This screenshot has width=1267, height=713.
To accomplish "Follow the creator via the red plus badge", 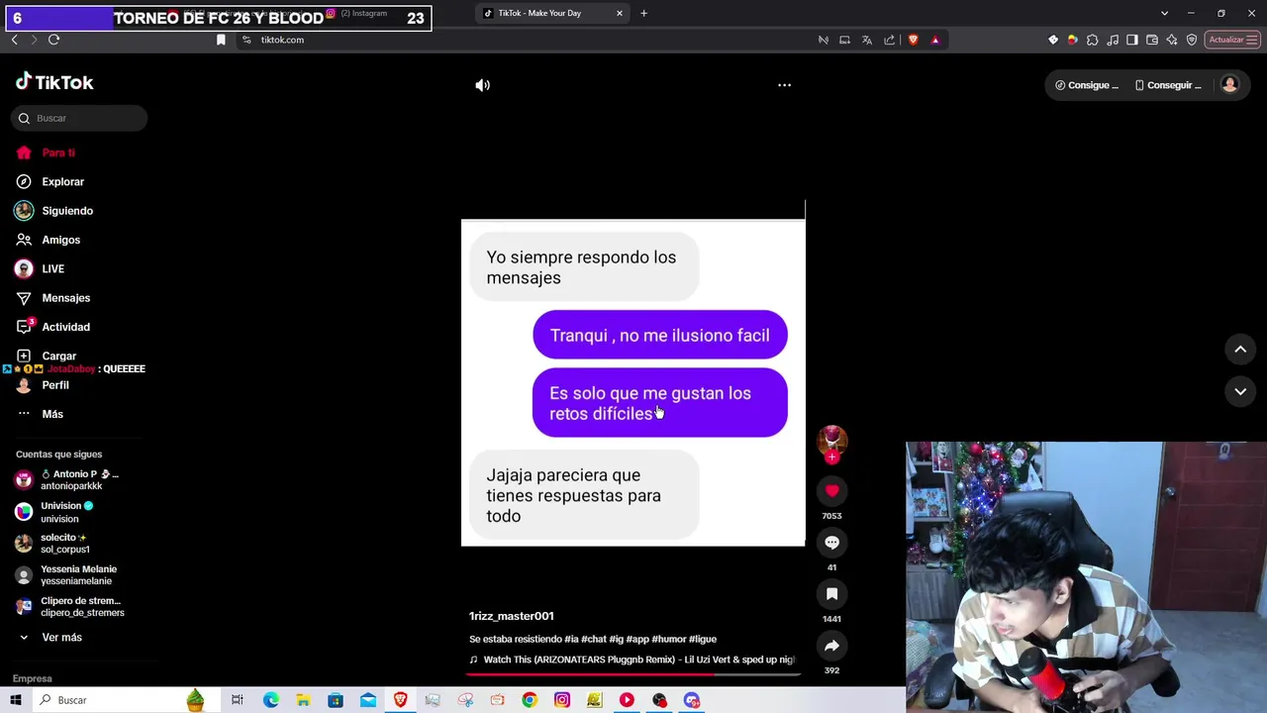I will (x=831, y=458).
